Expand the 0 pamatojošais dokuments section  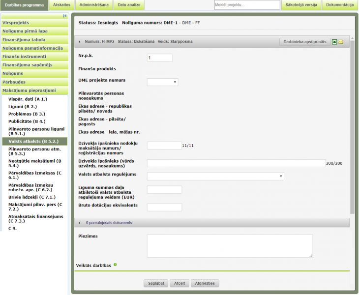click(80, 223)
